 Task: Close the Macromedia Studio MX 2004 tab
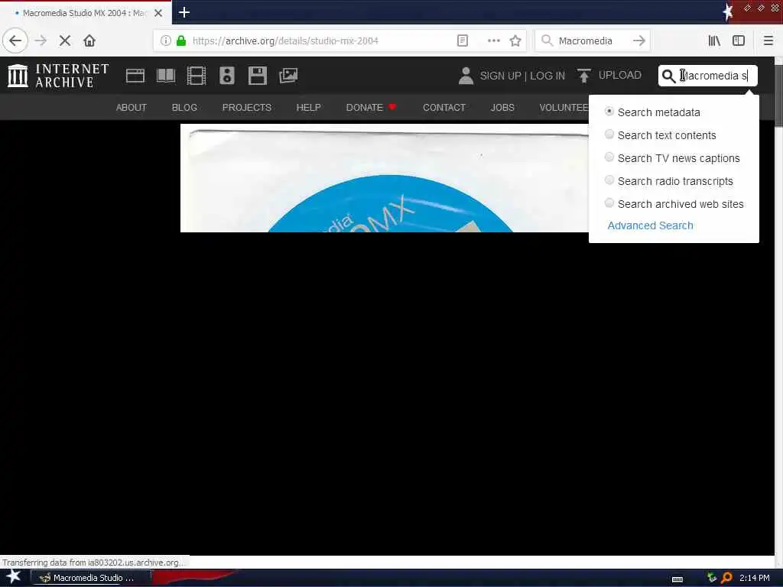pyautogui.click(x=158, y=13)
